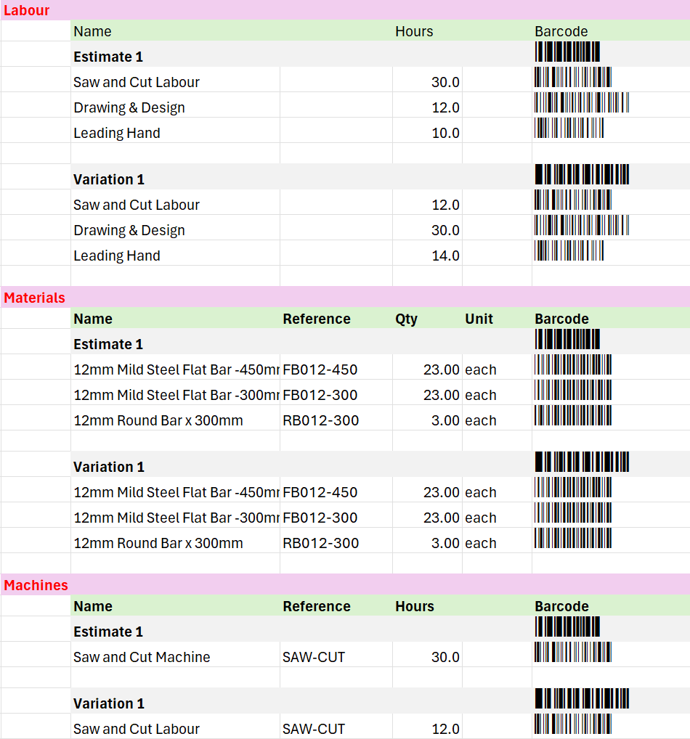Select SAW-CUT reference in Machines Variation 1
This screenshot has height=739, width=690.
point(314,729)
